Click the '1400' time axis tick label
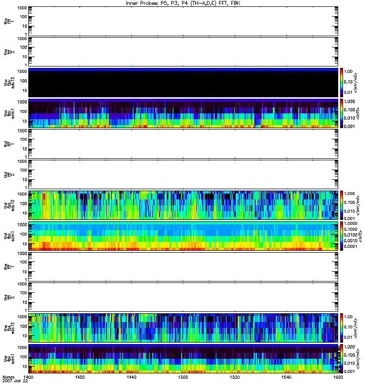Screen dimensions: 366x391 pos(28,377)
